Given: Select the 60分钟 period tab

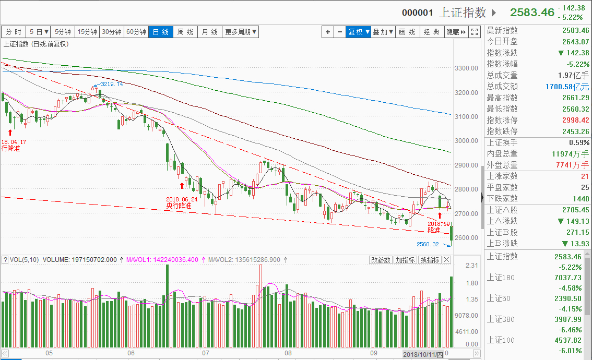Looking at the screenshot, I should [136, 32].
